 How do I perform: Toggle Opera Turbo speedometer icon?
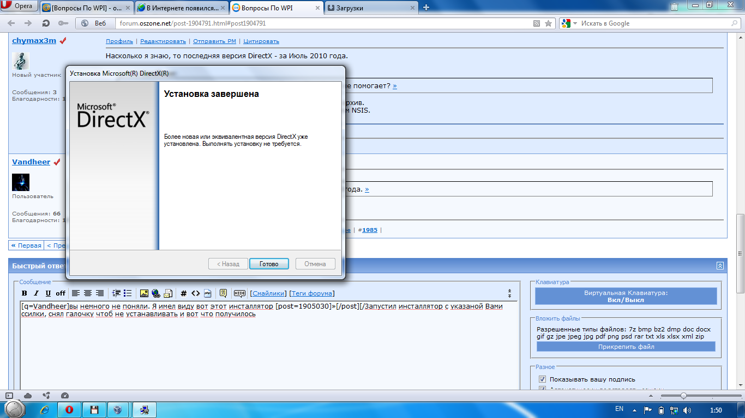[x=65, y=396]
